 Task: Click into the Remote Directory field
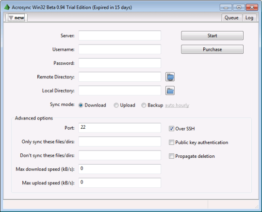point(120,77)
